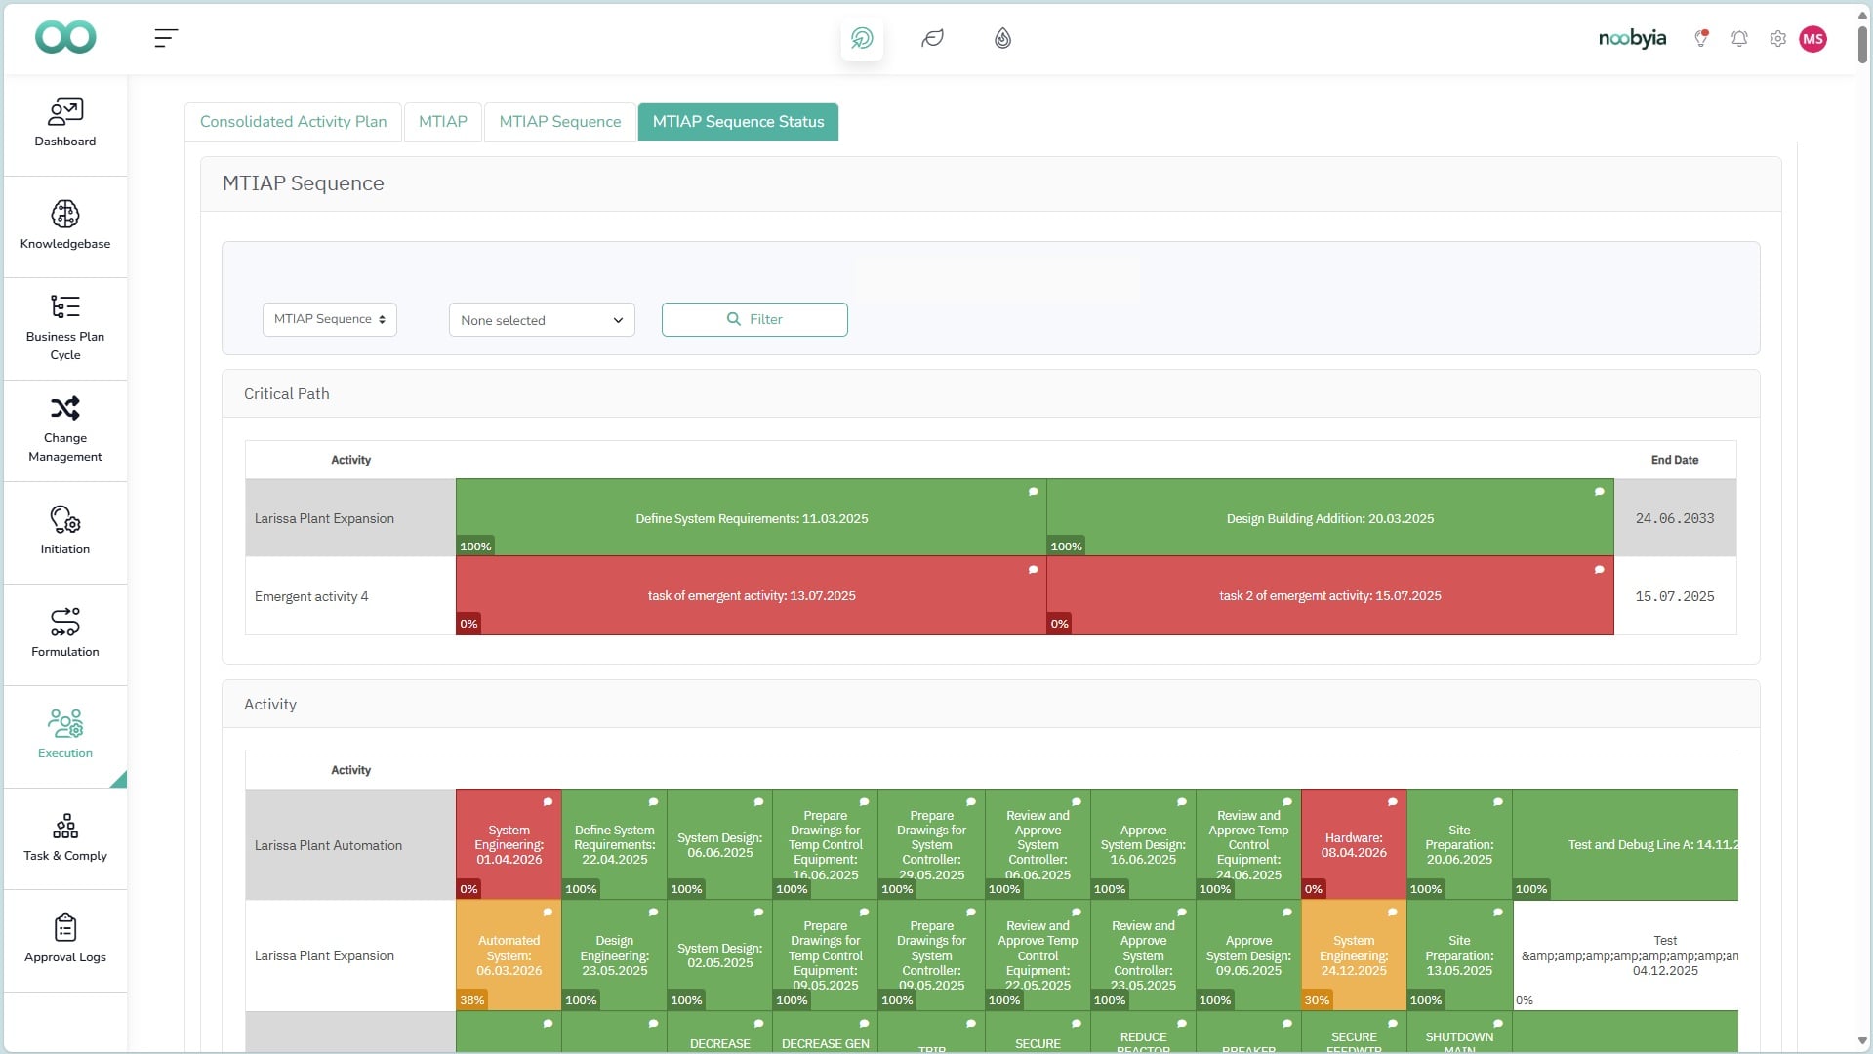This screenshot has height=1054, width=1873.
Task: Open Business Plan Cycle section
Action: click(x=65, y=328)
